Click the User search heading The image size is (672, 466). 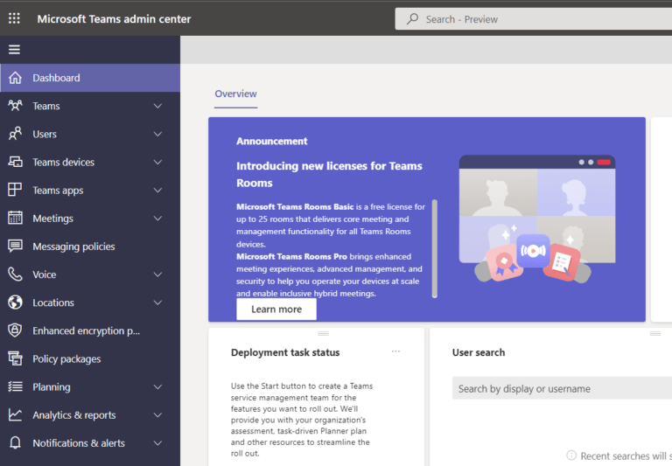[479, 352]
